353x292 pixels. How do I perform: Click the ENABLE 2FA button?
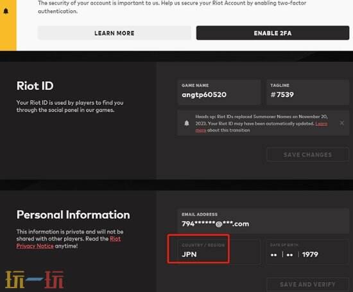(x=273, y=33)
